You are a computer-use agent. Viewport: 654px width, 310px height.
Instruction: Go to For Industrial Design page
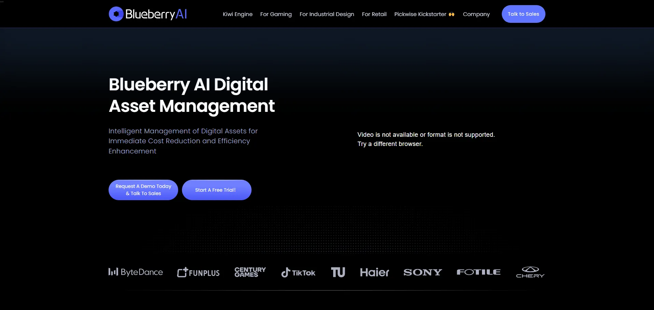click(x=327, y=14)
